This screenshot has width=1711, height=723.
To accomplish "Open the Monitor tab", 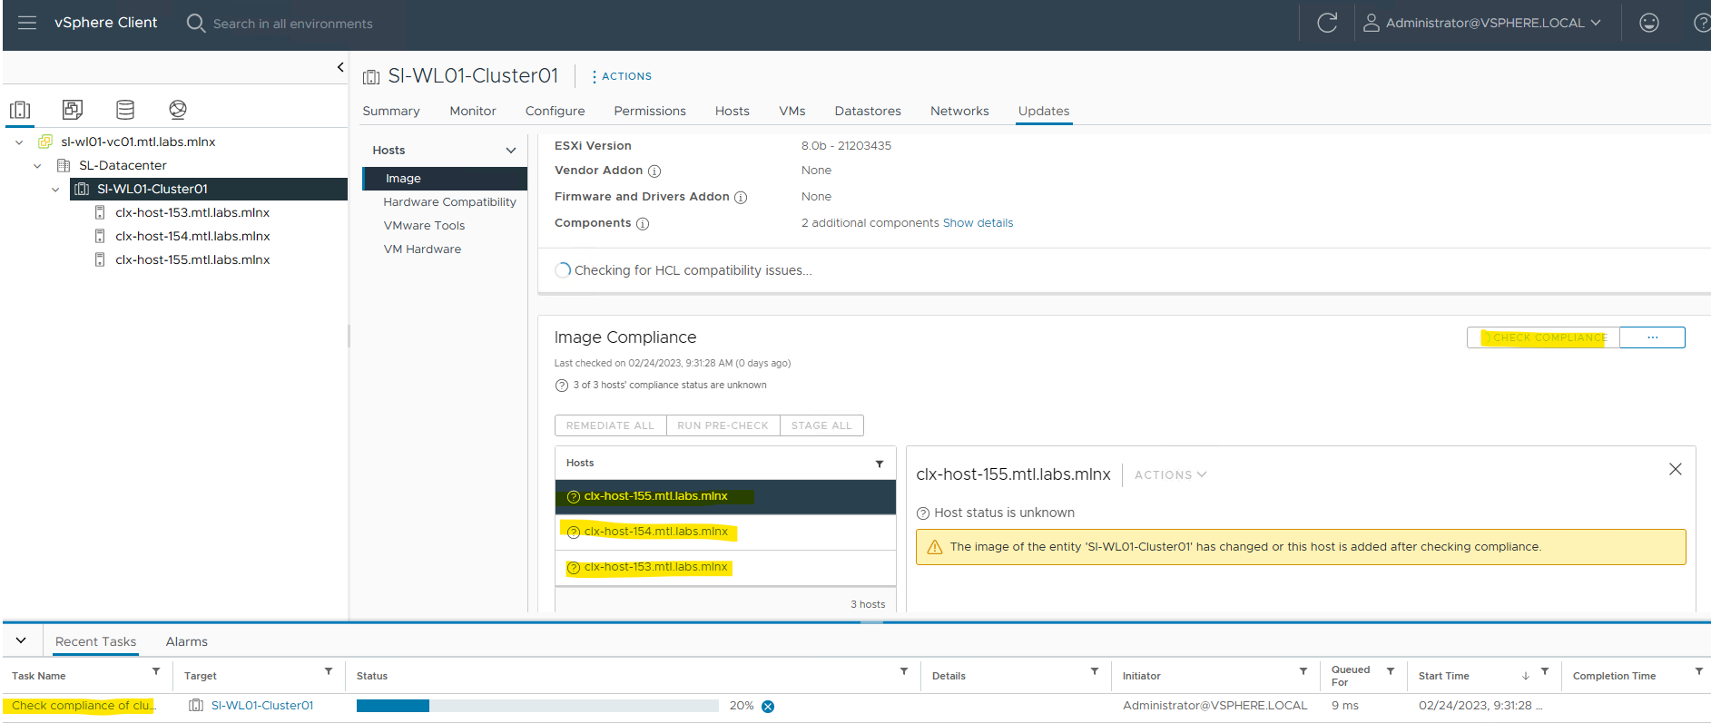I will 473,111.
